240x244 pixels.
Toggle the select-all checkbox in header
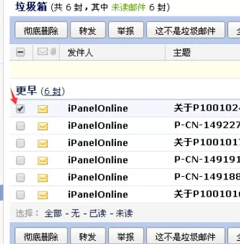[20, 52]
